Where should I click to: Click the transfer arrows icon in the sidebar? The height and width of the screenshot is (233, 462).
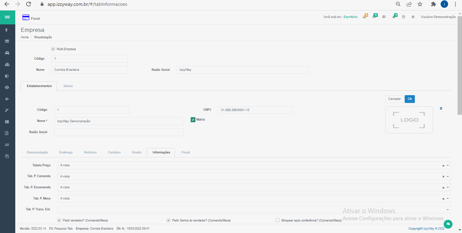[7, 145]
